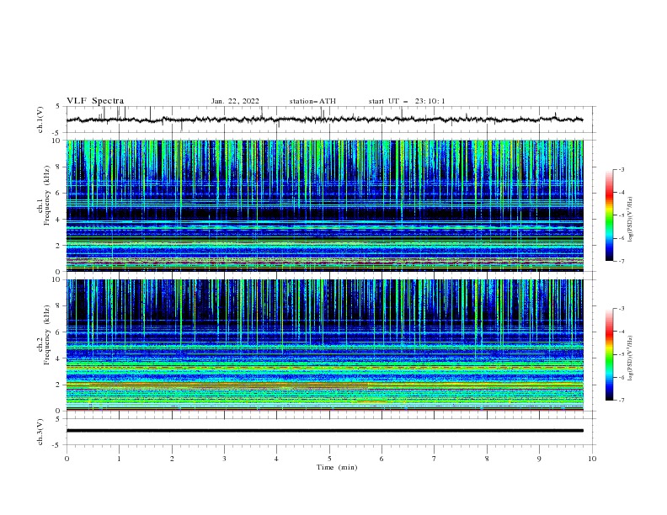Click the "-7" tick on upper colorbar
This screenshot has height=515, width=667.
(622, 261)
